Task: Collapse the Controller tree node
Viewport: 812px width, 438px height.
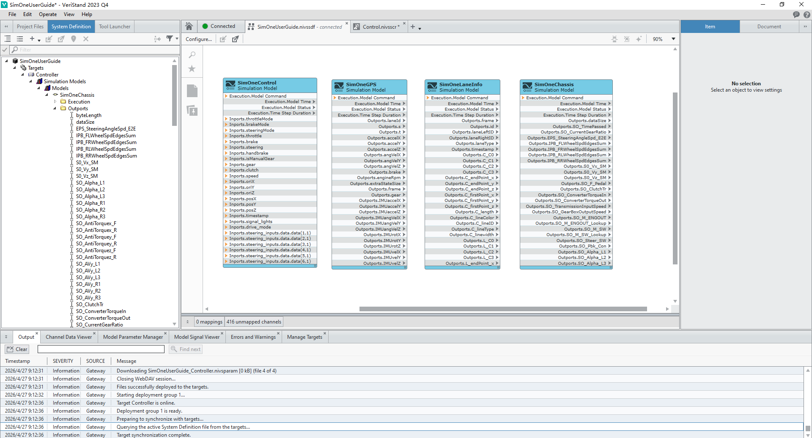Action: point(22,74)
